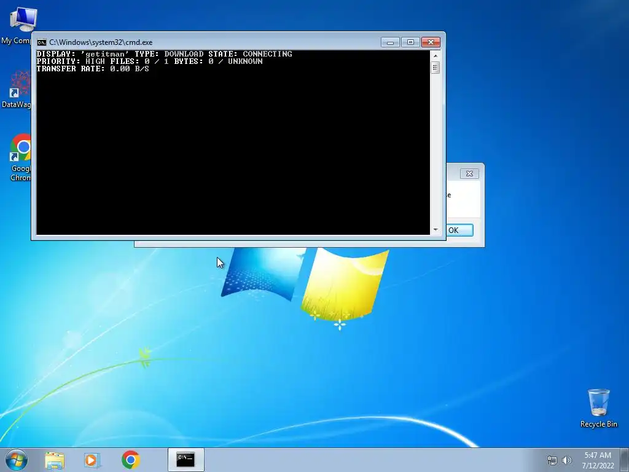The width and height of the screenshot is (629, 472).
Task: Click the Show desktop strip beside the clock
Action: [625, 460]
